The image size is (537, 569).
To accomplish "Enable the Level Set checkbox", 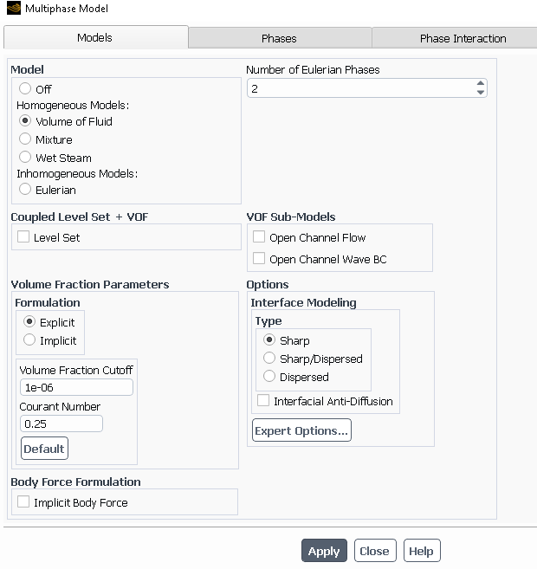I will click(23, 237).
